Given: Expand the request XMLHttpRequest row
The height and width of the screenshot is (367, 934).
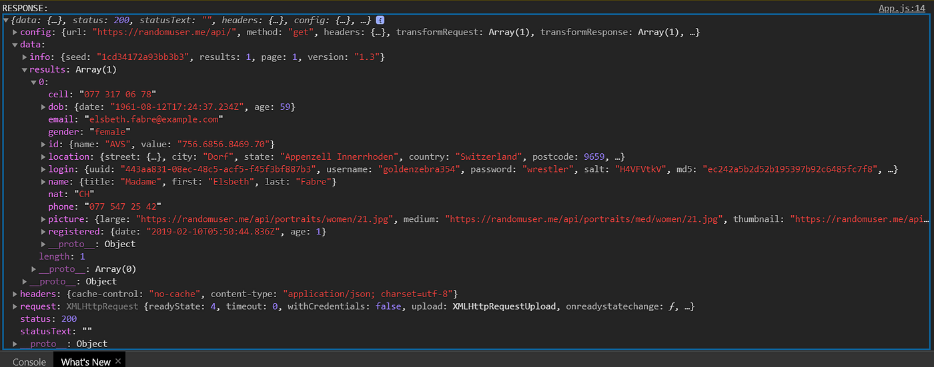Looking at the screenshot, I should point(15,306).
